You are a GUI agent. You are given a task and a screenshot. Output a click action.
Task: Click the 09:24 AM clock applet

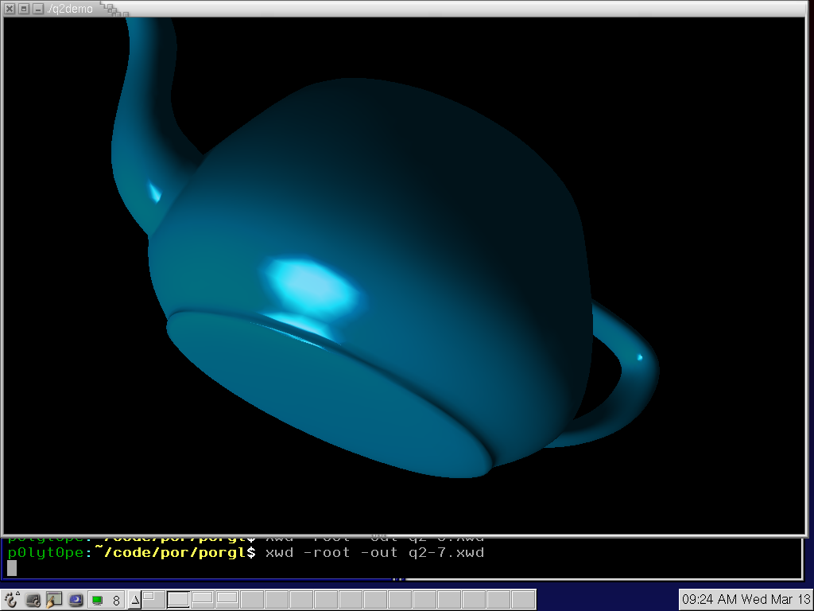745,599
